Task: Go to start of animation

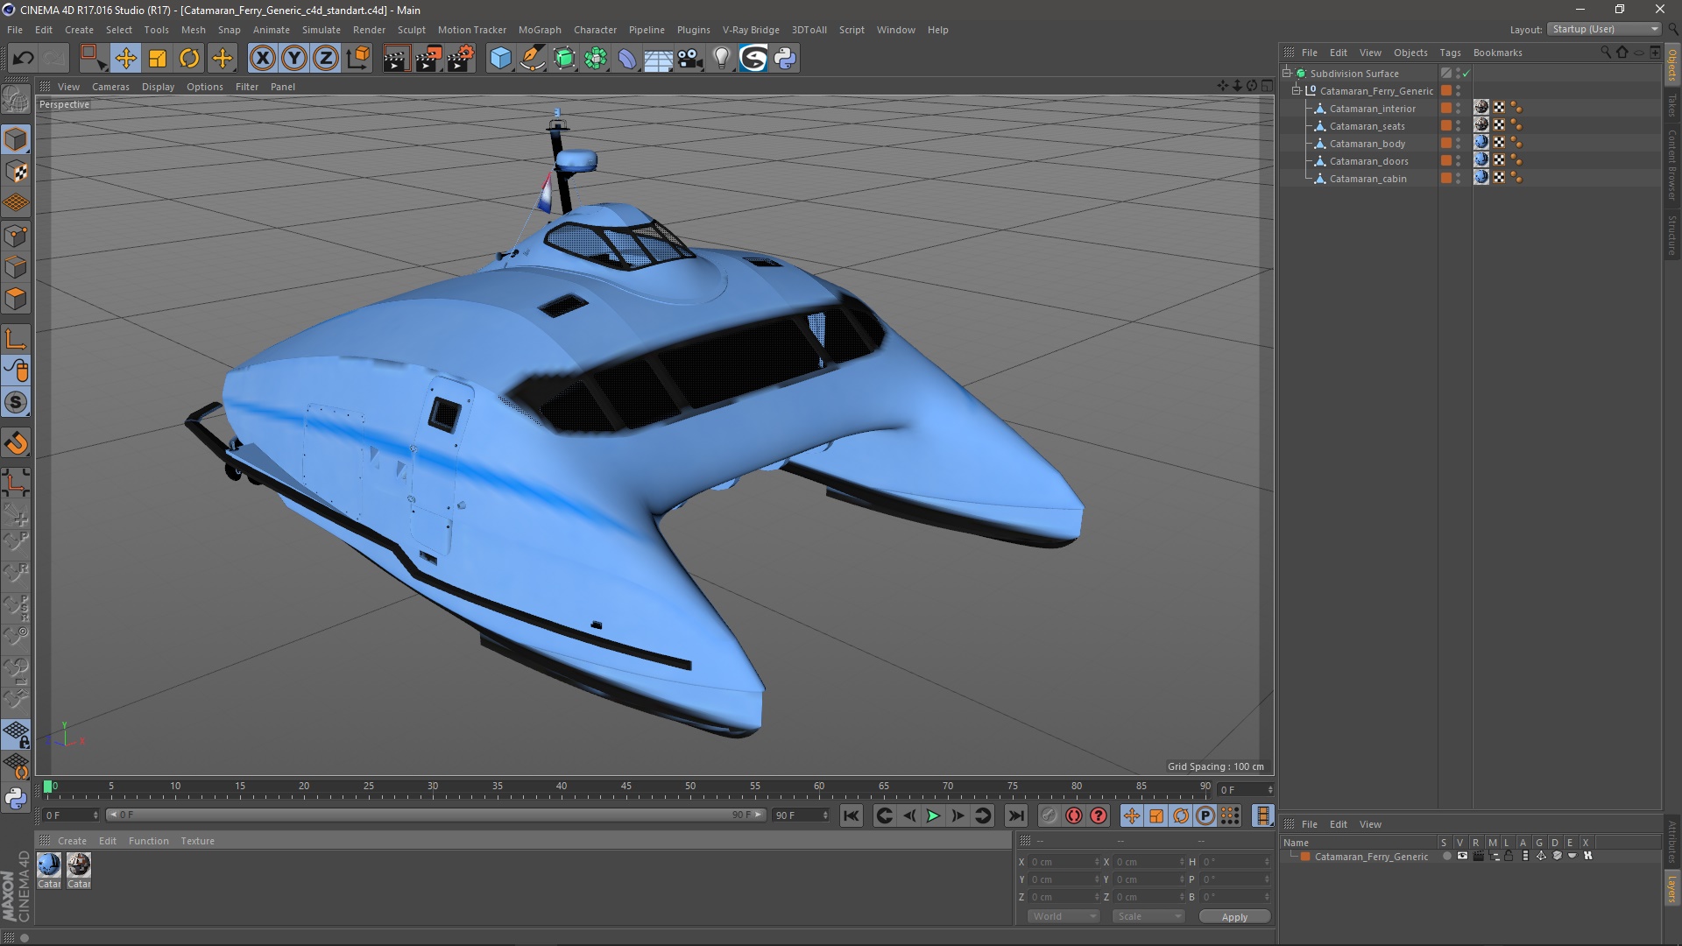Action: pyautogui.click(x=851, y=815)
